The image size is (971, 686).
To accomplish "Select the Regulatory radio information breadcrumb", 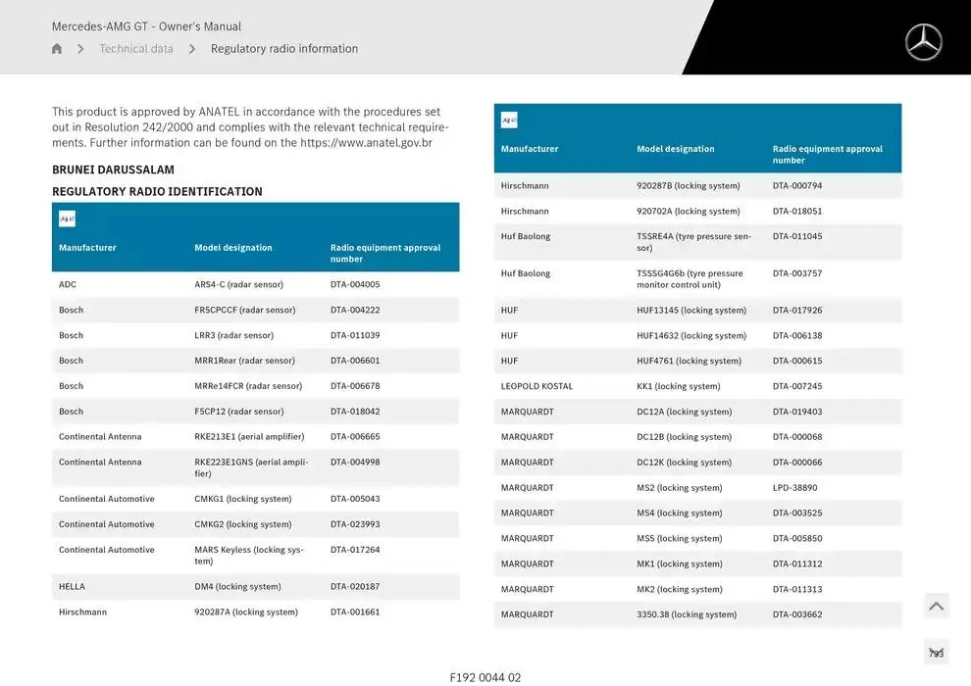I will [284, 49].
